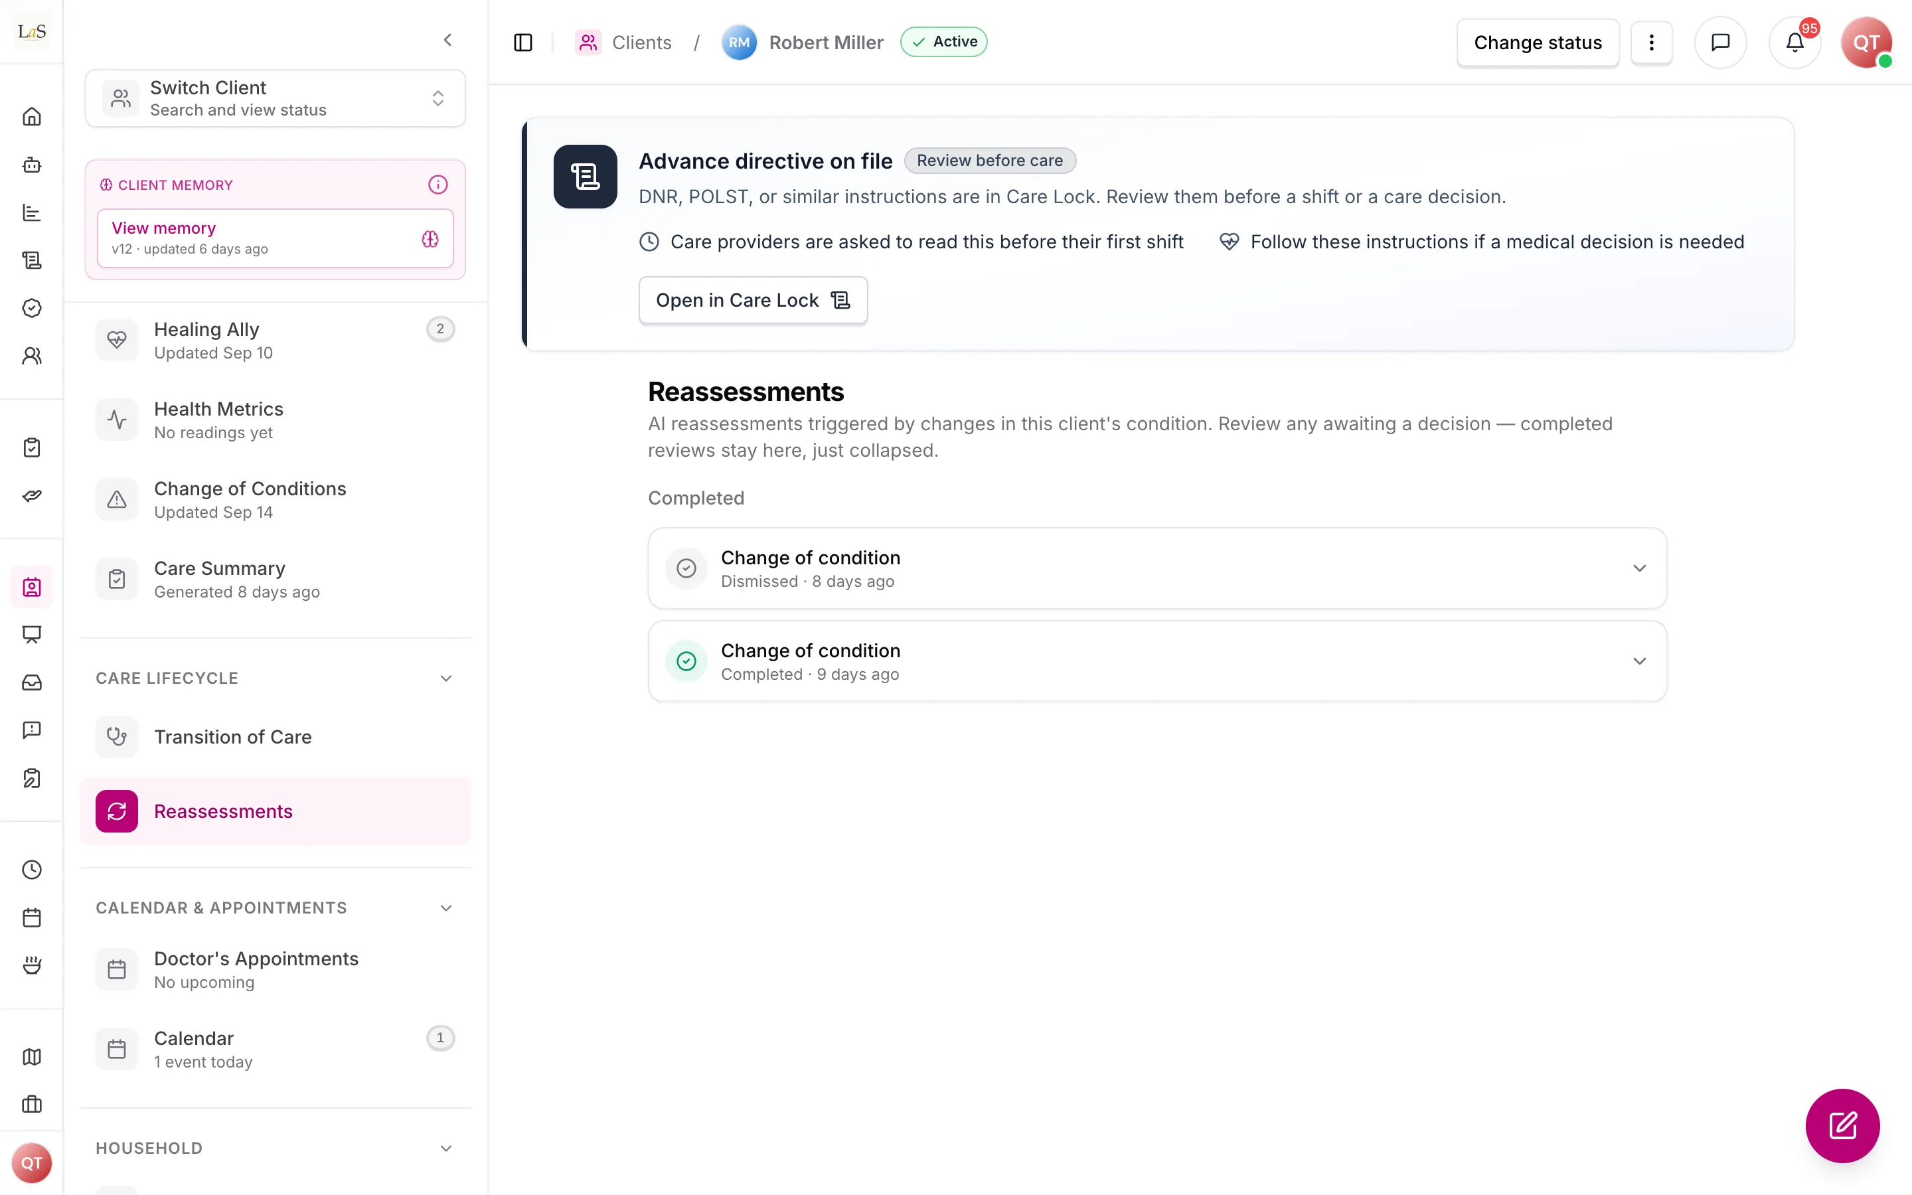
Task: Expand the Completed 9 days ago card
Action: pos(1156,661)
